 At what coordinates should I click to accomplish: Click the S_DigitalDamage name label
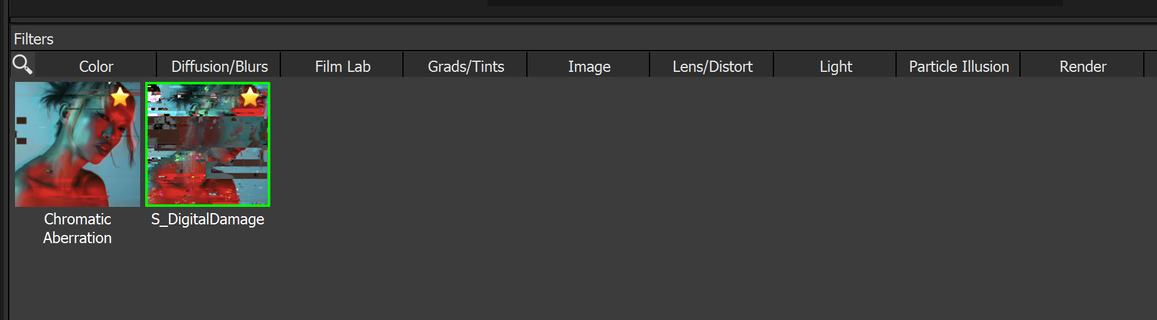coord(208,219)
